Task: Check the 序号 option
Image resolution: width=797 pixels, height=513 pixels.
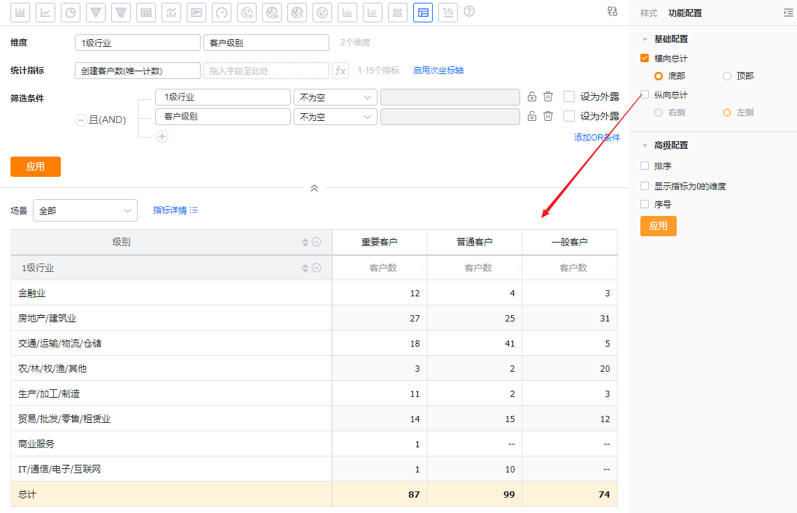Action: 645,204
